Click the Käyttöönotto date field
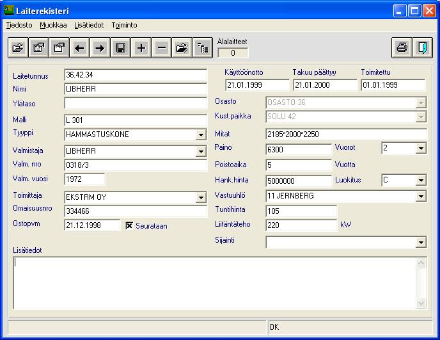Viewport: 440px width, 340px height. [257, 85]
